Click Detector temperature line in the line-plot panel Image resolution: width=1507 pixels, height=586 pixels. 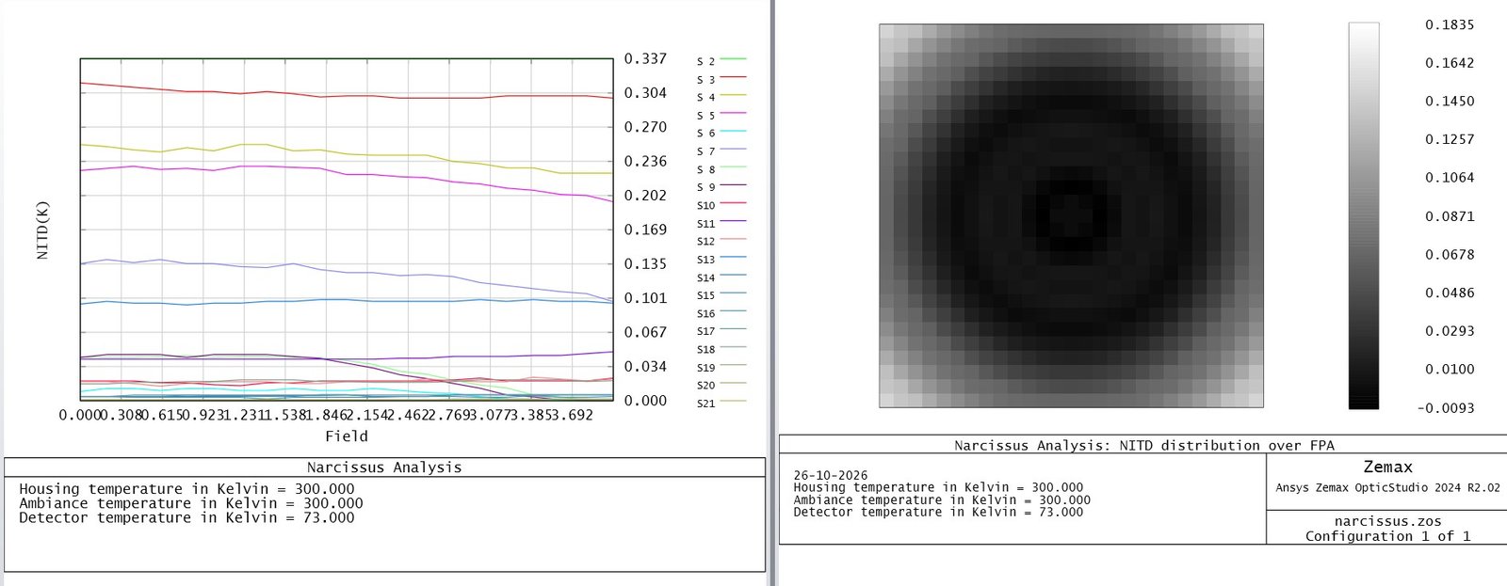(186, 517)
